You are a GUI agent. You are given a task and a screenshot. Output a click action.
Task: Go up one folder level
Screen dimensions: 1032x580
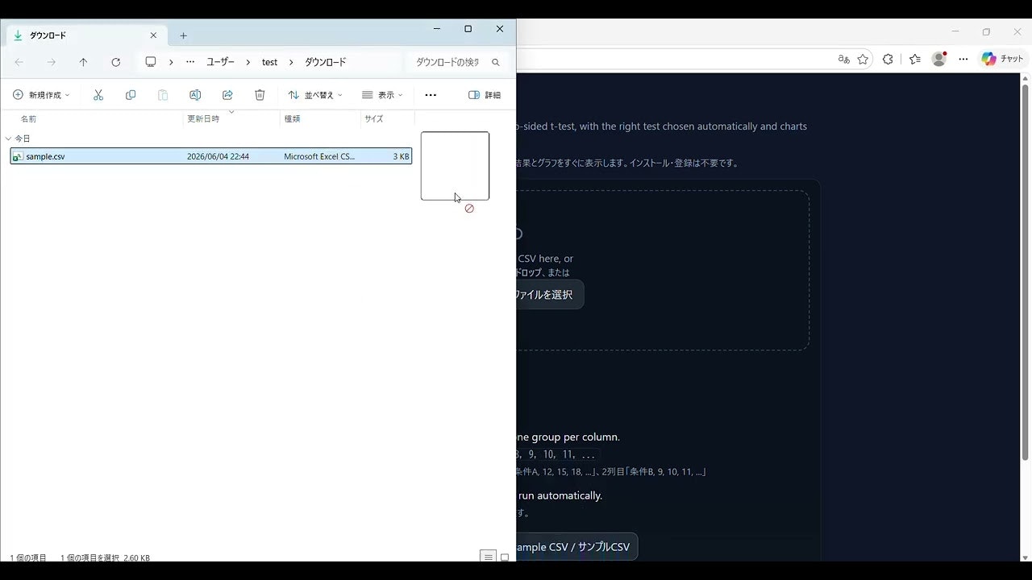(83, 62)
